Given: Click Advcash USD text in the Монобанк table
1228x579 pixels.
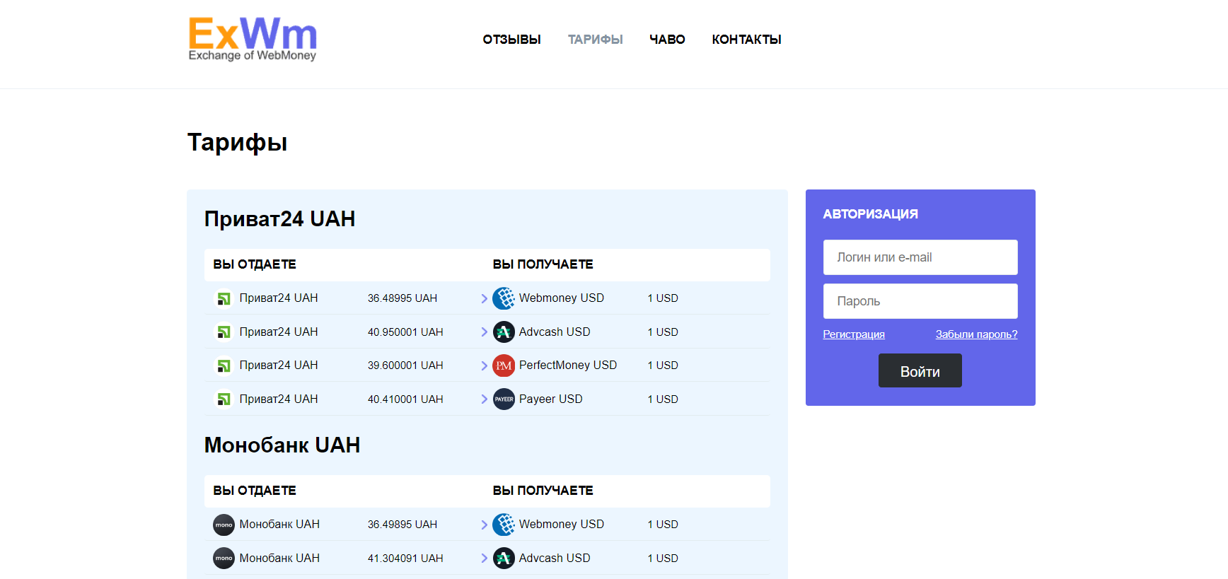Looking at the screenshot, I should [x=555, y=558].
